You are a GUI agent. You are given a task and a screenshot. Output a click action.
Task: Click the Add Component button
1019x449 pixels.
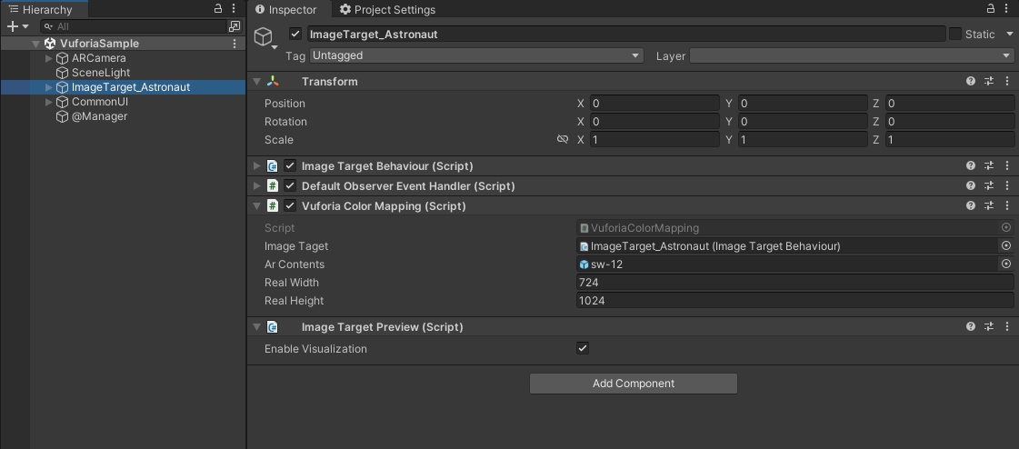point(633,384)
